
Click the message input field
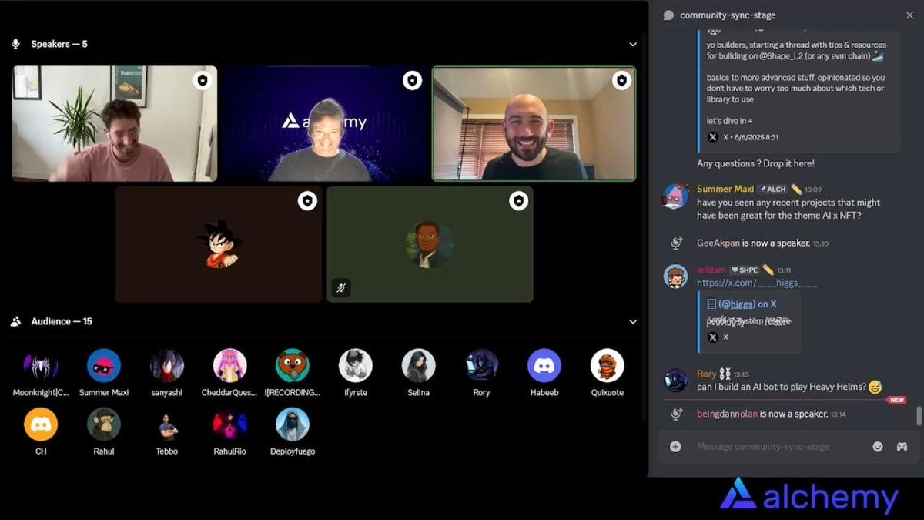[778, 447]
